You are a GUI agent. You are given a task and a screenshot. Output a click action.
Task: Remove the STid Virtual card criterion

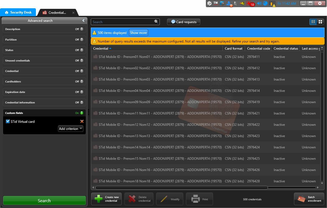82,121
